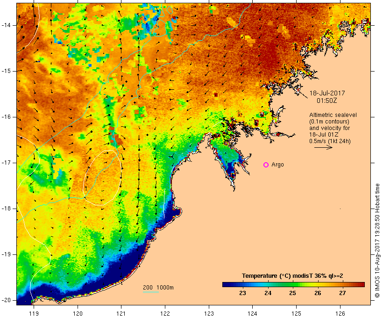Click the '(0.1m contours)' text
The width and height of the screenshot is (383, 318).
tap(329, 122)
